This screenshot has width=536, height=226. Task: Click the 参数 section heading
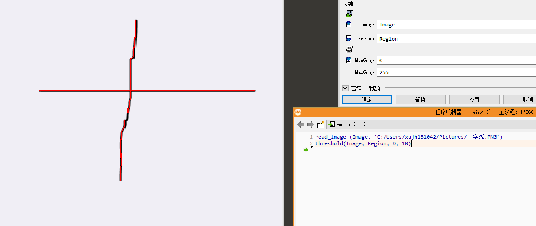(x=348, y=4)
